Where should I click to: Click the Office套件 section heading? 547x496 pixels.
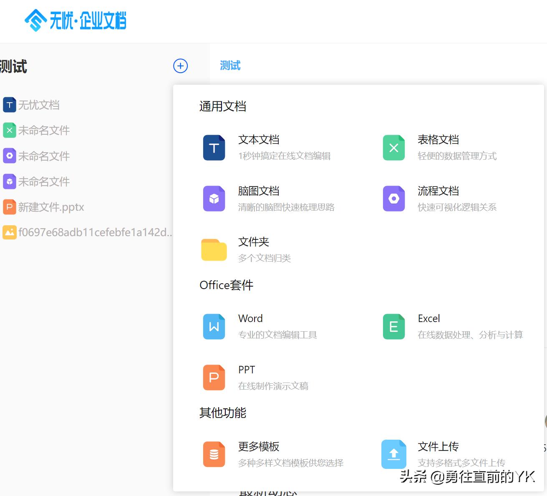(x=227, y=285)
